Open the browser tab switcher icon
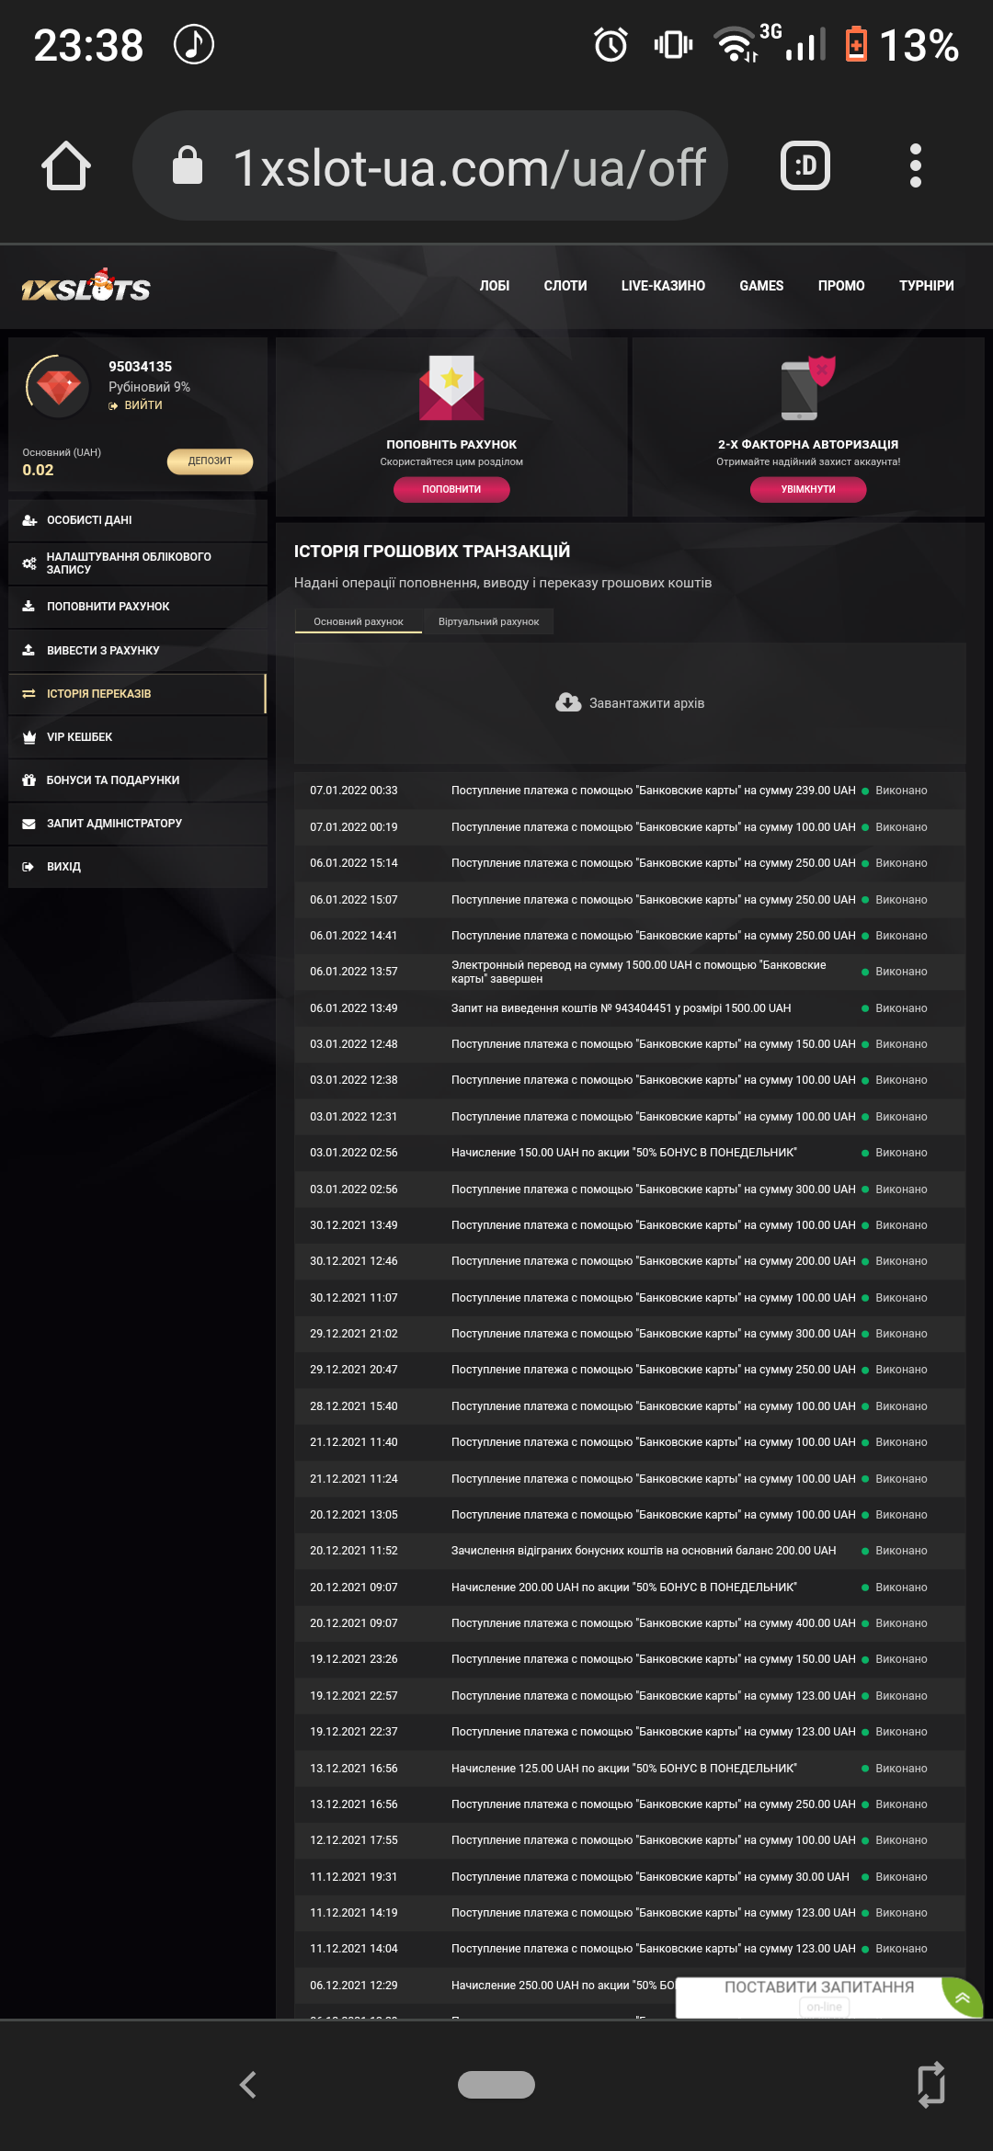The height and width of the screenshot is (2151, 993). pyautogui.click(x=805, y=165)
